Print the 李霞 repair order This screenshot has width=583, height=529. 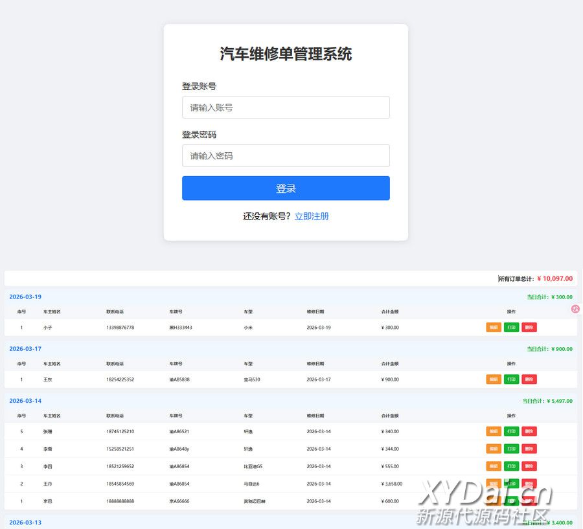pos(511,449)
